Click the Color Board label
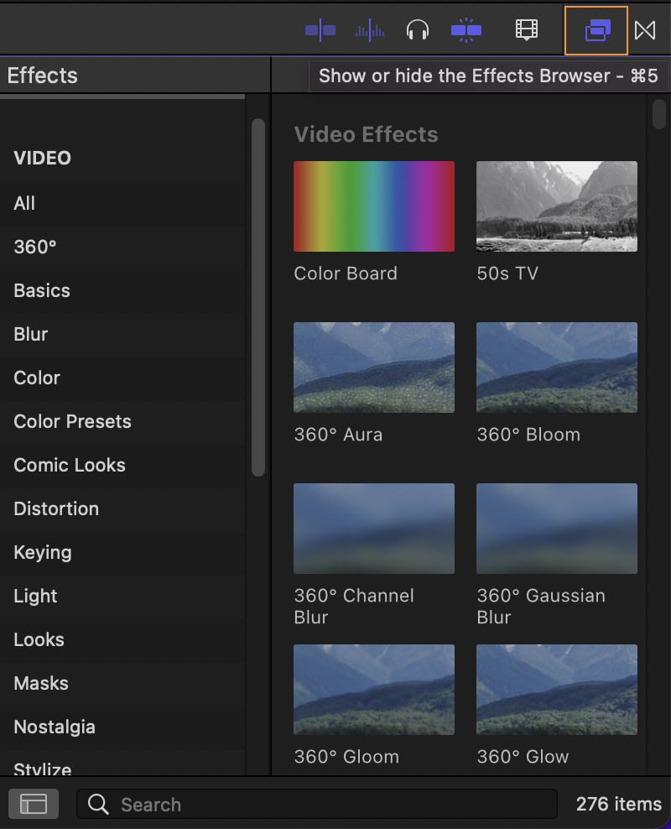 (x=346, y=274)
